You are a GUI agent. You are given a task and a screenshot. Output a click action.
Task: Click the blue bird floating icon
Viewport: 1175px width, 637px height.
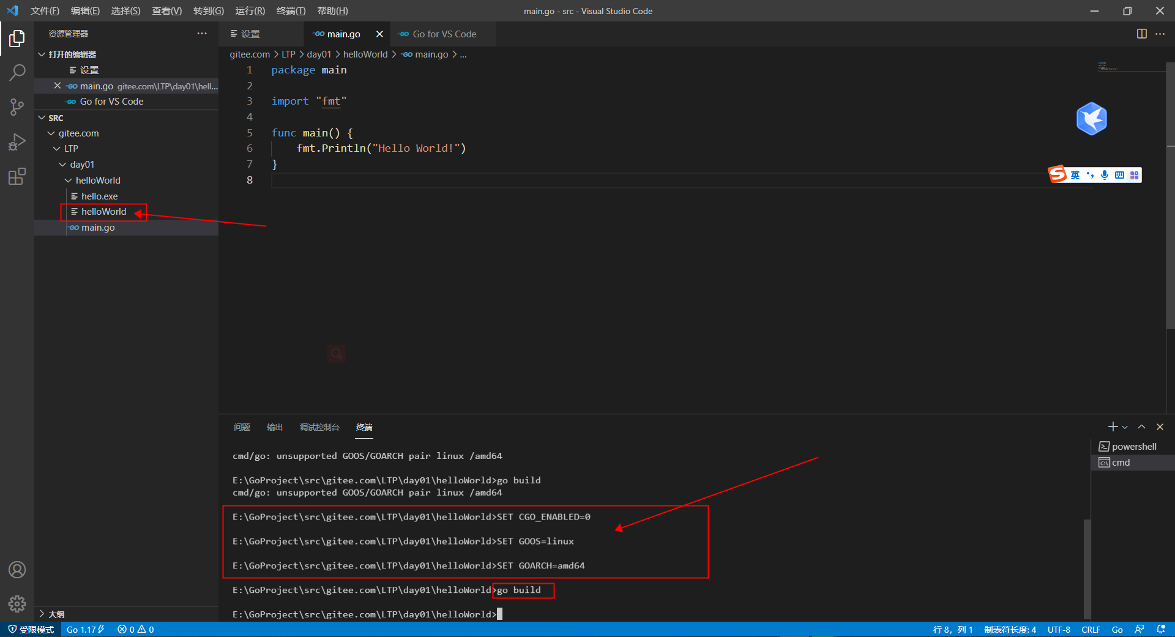[x=1092, y=119]
